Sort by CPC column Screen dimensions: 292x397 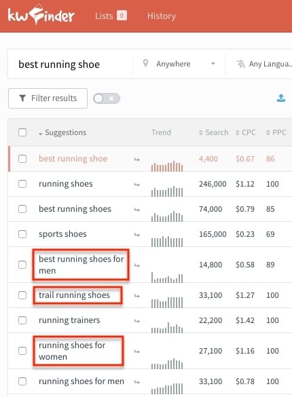coord(245,132)
